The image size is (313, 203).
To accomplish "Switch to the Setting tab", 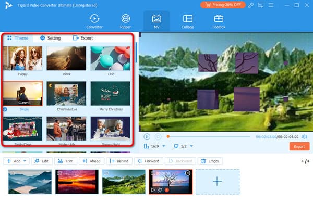I will 50,38.
